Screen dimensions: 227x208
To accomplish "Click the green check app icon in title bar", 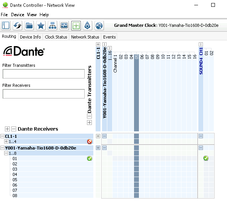I will point(5,5).
